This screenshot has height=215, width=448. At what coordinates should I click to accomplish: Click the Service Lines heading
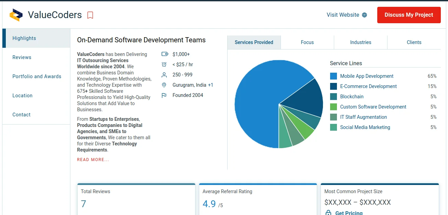(x=346, y=63)
